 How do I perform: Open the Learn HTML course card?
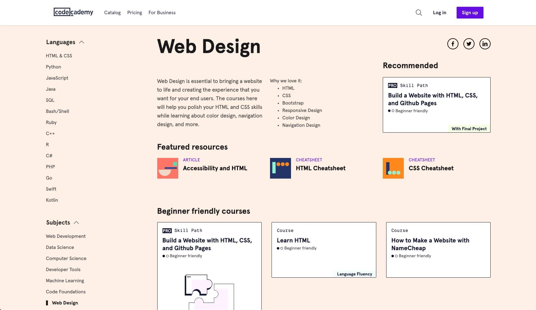coord(323,250)
